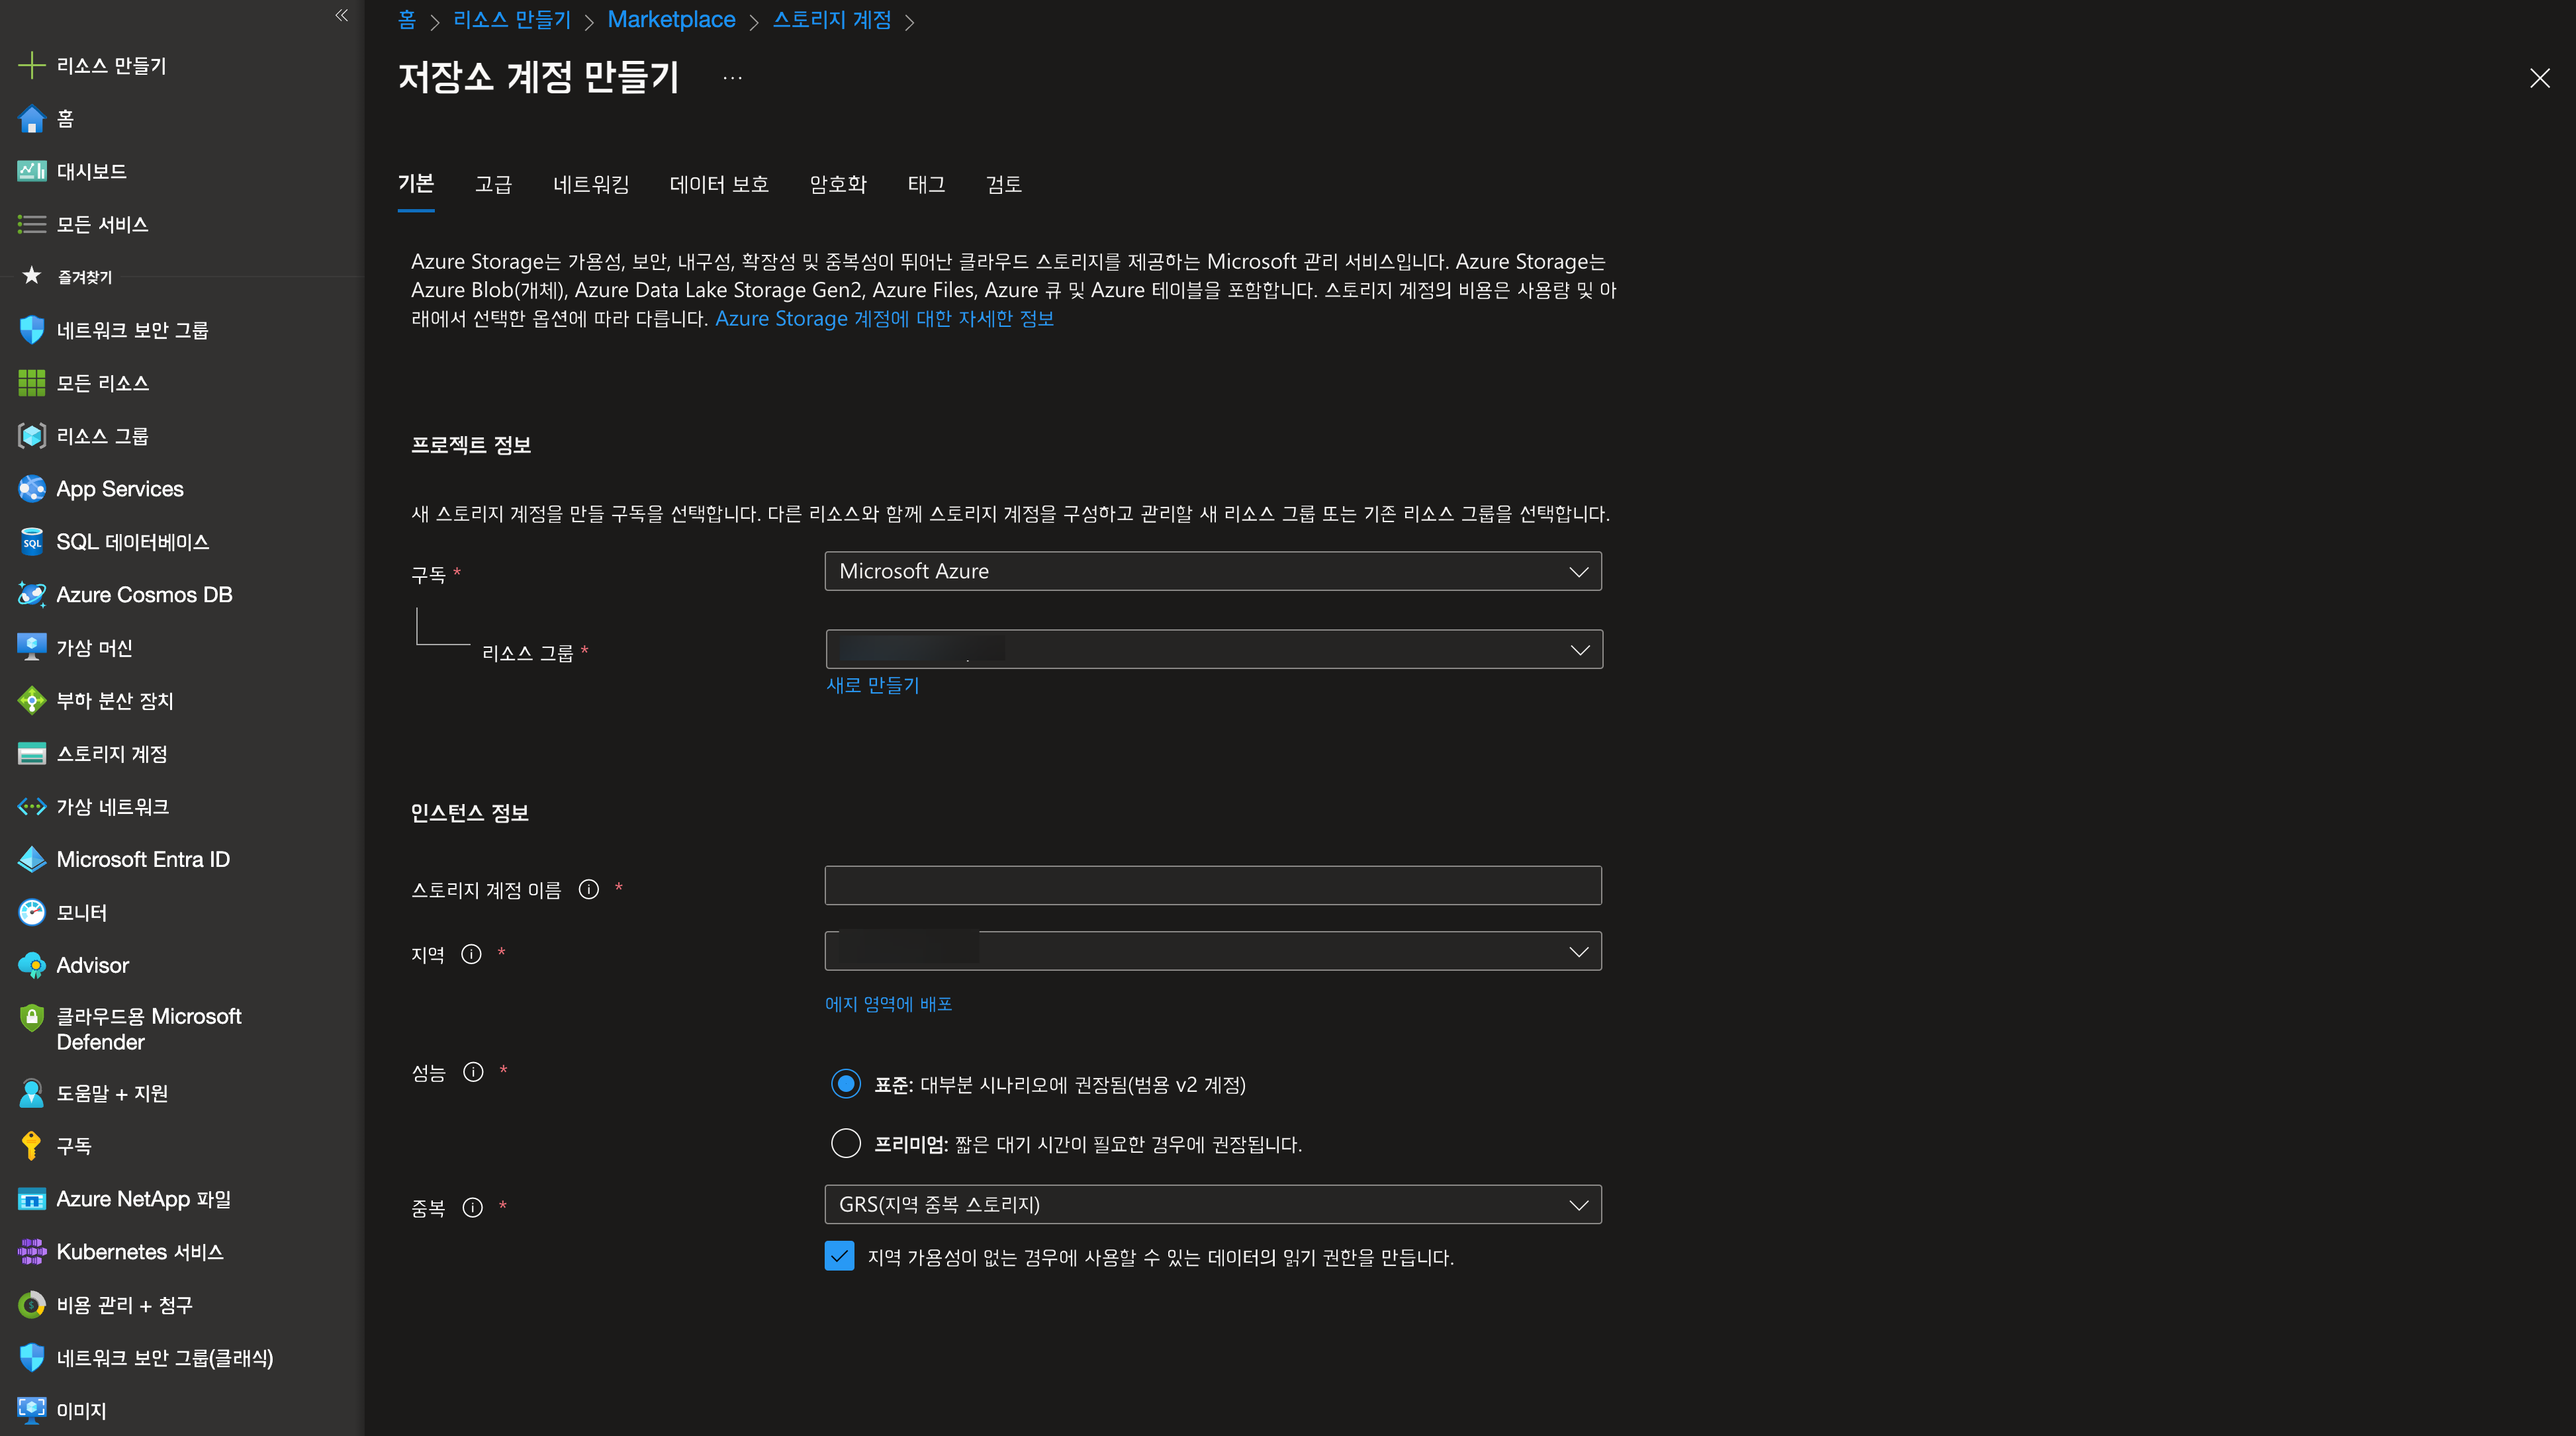Open the Microsoft Entra ID icon

pyautogui.click(x=32, y=859)
